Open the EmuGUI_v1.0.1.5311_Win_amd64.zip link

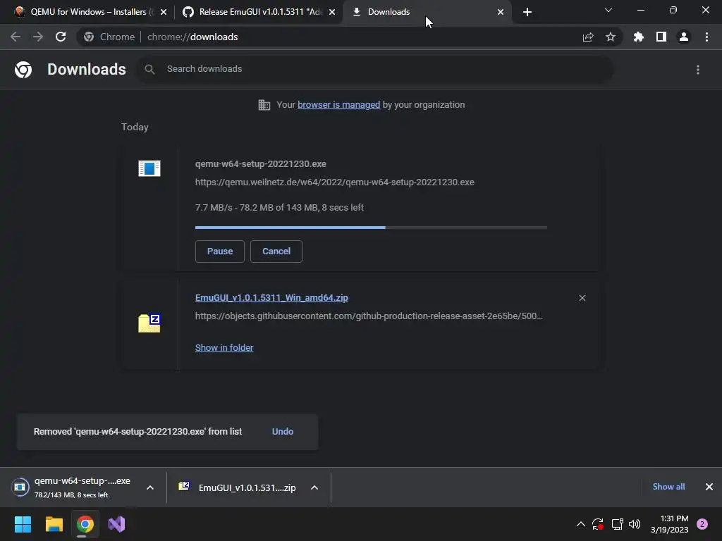pos(271,298)
